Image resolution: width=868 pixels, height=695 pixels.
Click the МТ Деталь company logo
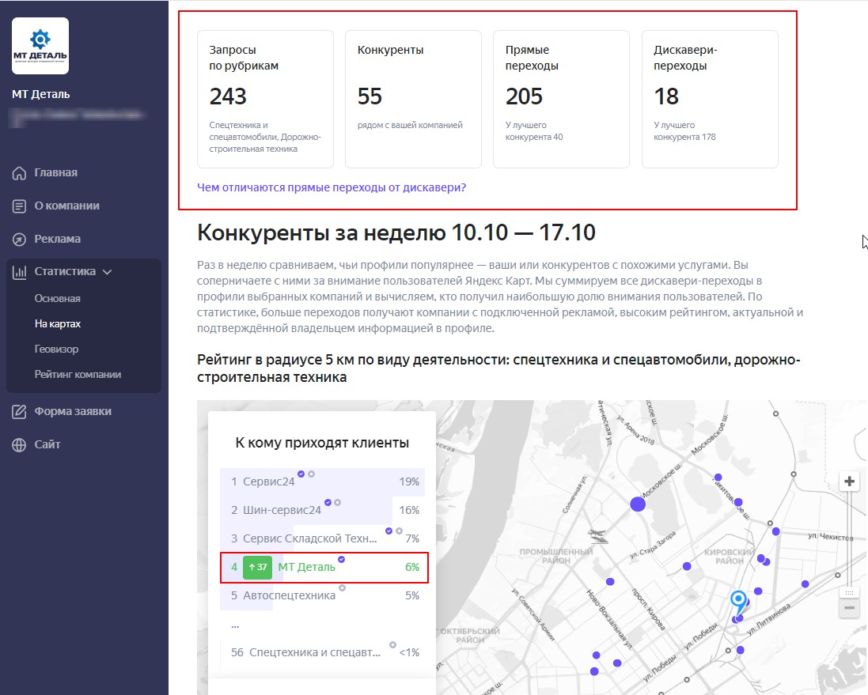pos(40,46)
